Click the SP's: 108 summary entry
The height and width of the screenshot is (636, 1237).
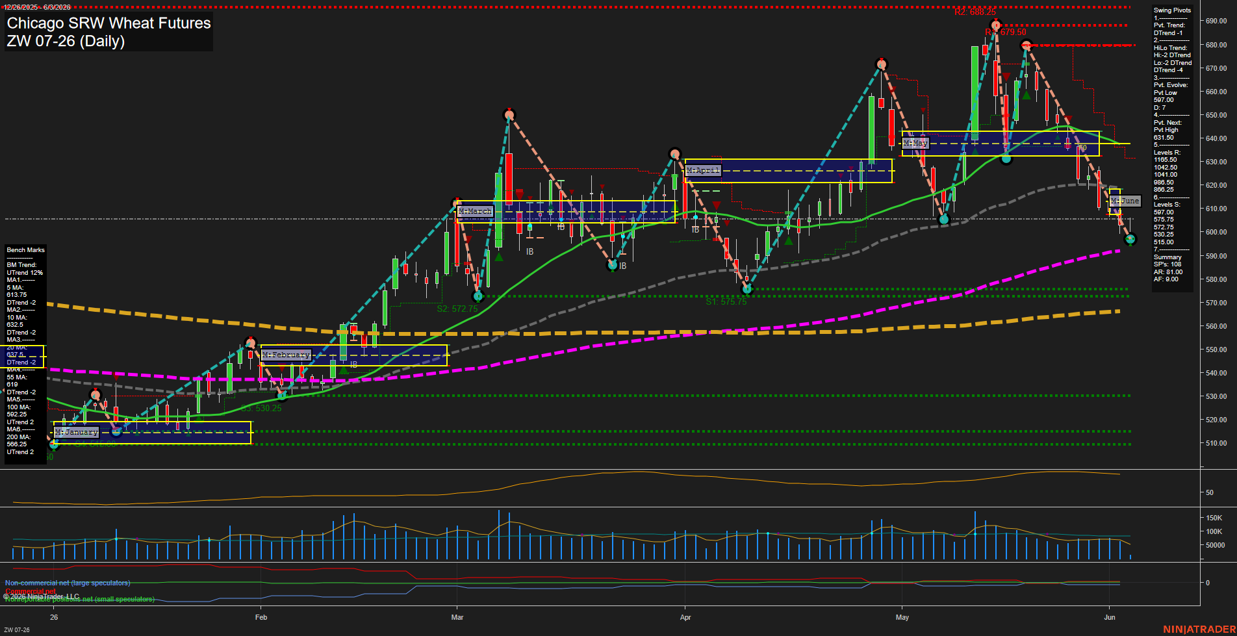[x=1167, y=264]
